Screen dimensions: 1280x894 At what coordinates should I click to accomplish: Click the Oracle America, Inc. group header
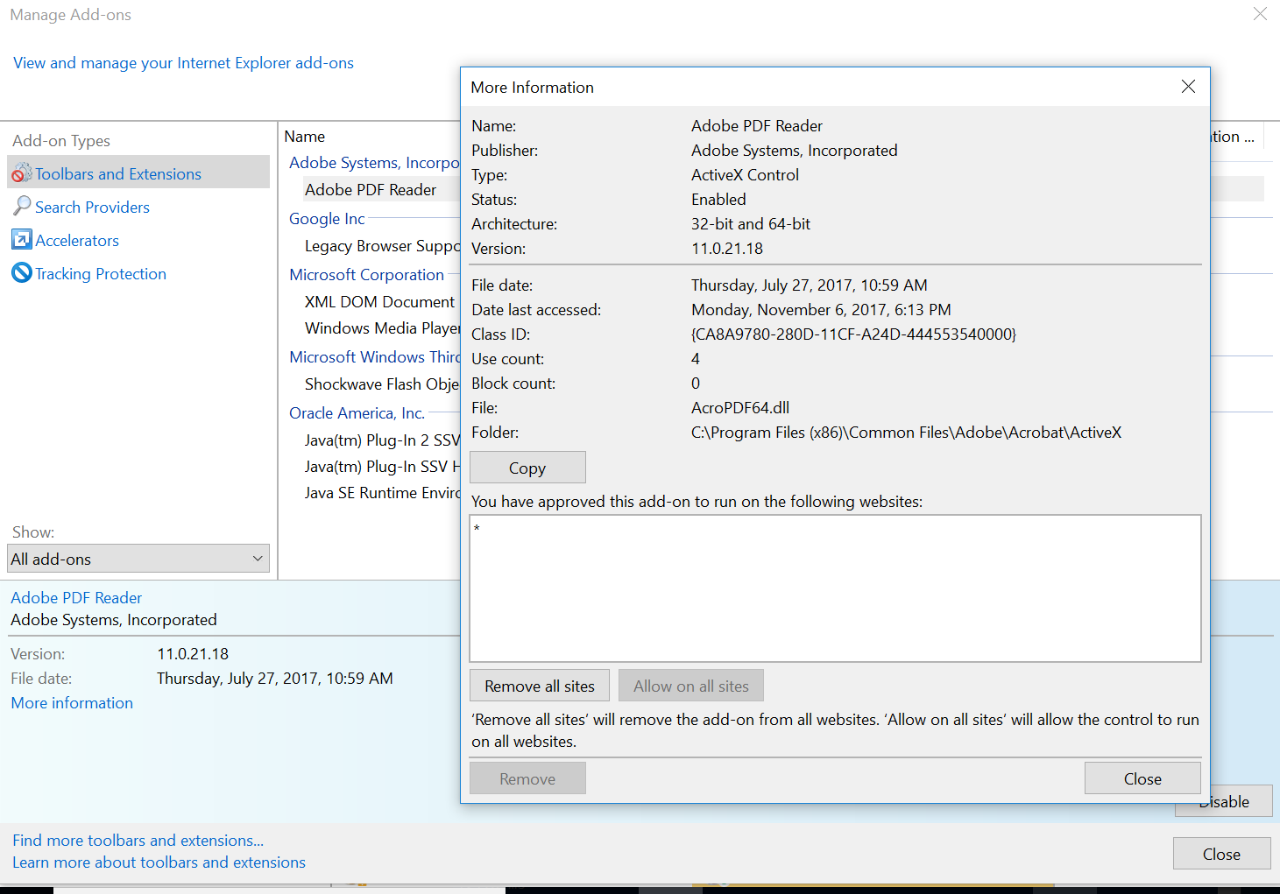pos(357,413)
